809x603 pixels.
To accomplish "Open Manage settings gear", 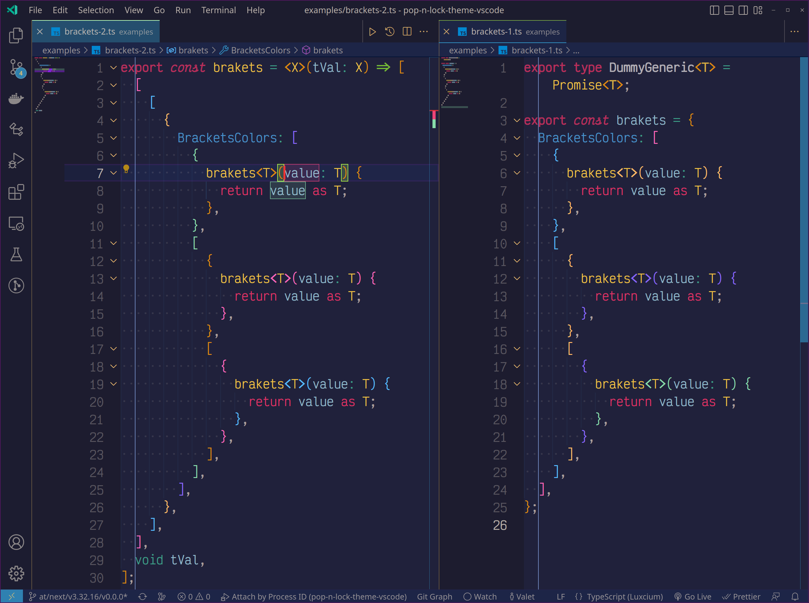I will [16, 573].
